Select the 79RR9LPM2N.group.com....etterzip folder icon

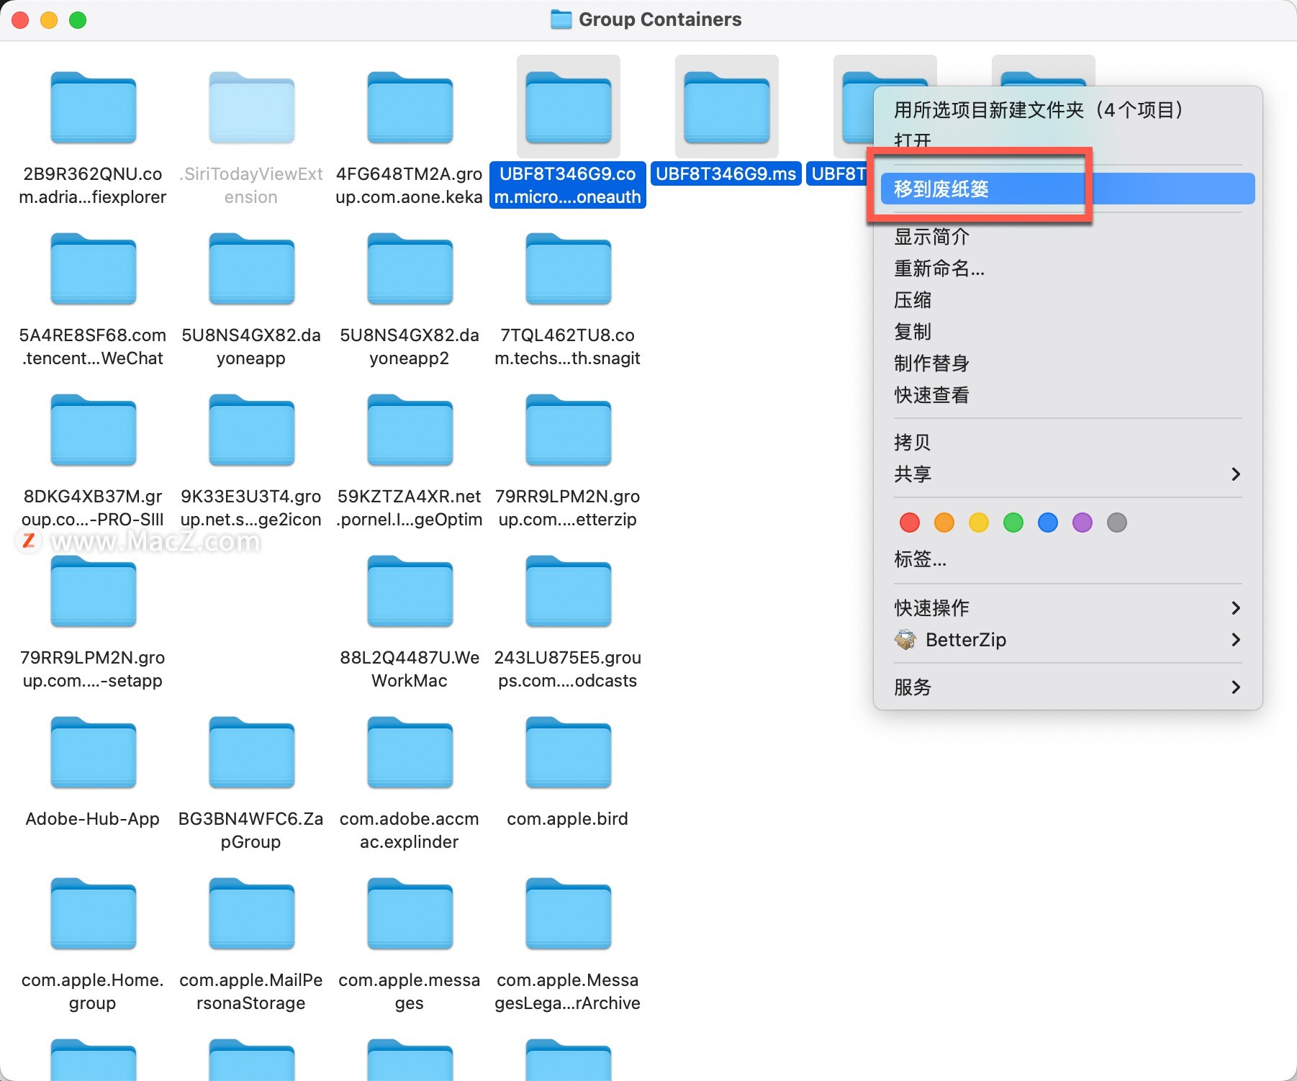pyautogui.click(x=569, y=430)
